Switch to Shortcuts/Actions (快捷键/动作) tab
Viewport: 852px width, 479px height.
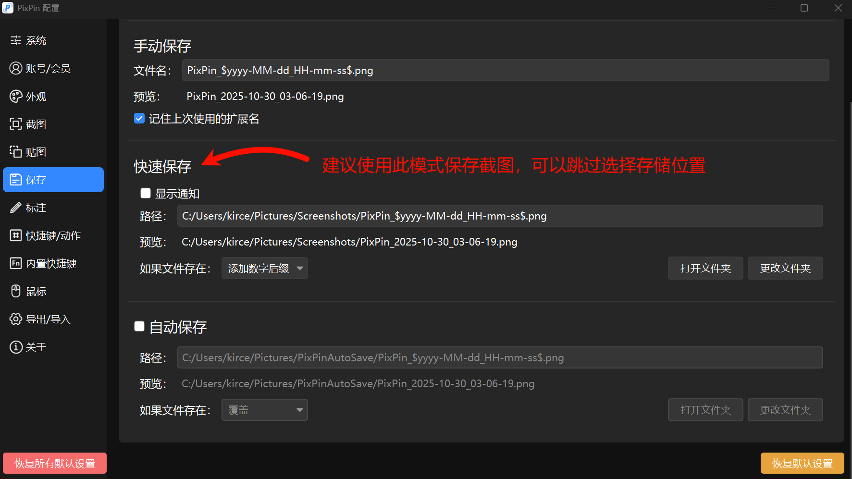pos(53,235)
